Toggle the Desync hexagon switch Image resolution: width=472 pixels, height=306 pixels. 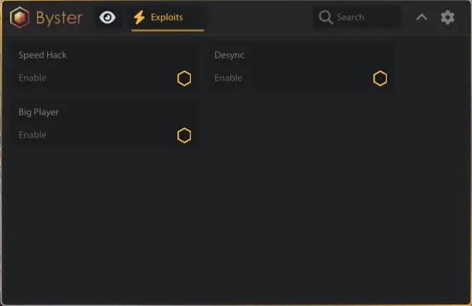click(x=380, y=78)
